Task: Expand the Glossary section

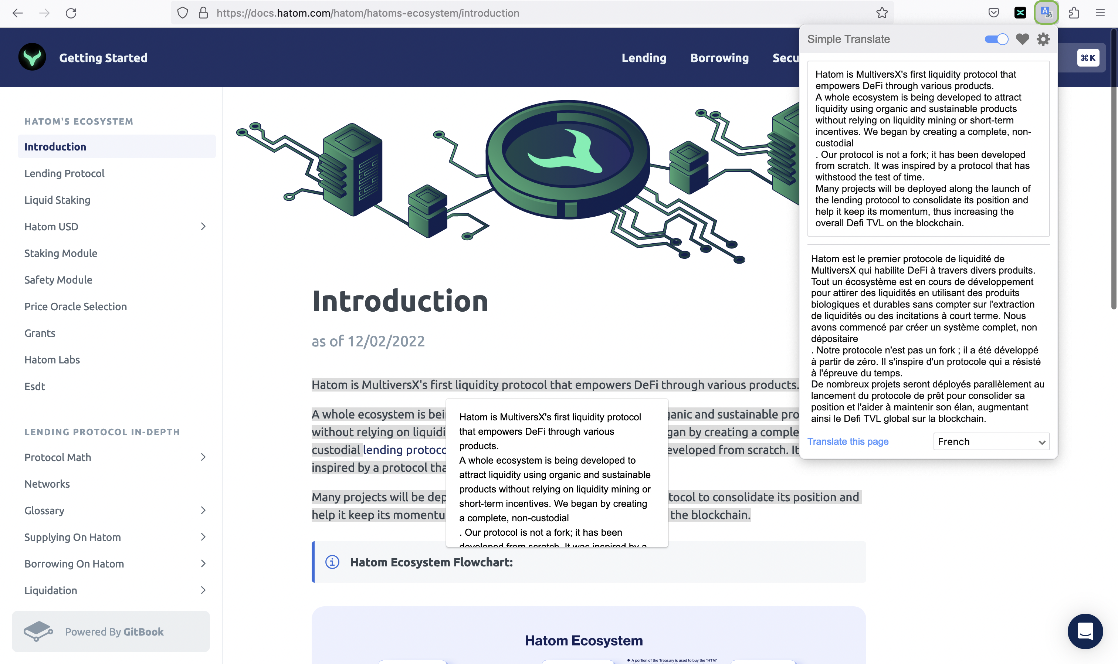Action: point(203,510)
